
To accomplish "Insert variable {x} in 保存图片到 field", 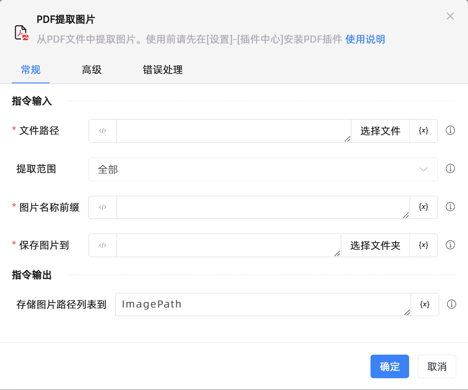I will [424, 245].
